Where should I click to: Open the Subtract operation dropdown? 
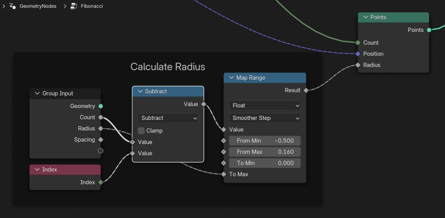(x=168, y=118)
